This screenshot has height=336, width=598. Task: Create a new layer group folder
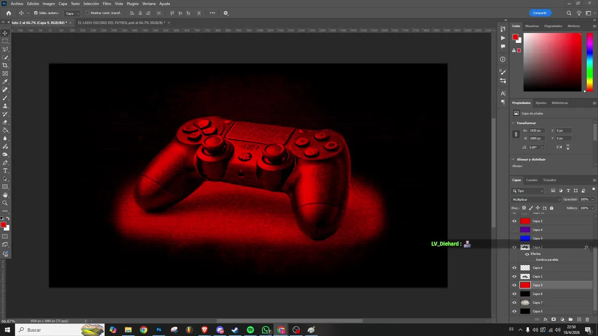[570, 320]
